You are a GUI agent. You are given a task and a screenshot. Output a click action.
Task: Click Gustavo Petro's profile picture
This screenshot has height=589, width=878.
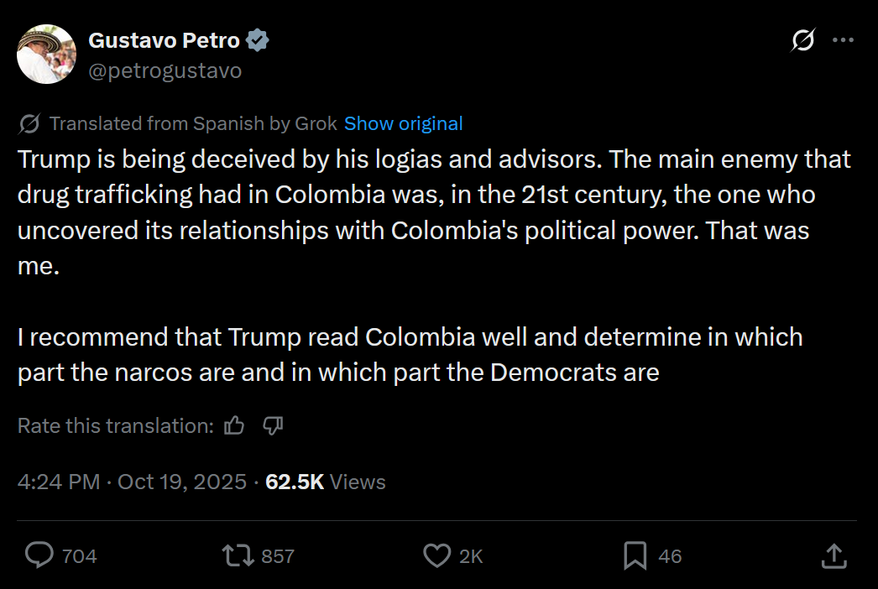point(47,55)
